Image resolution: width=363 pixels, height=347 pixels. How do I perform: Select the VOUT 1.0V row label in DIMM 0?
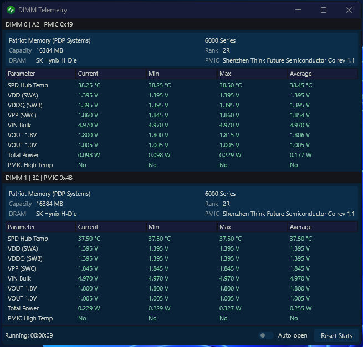tap(22, 145)
